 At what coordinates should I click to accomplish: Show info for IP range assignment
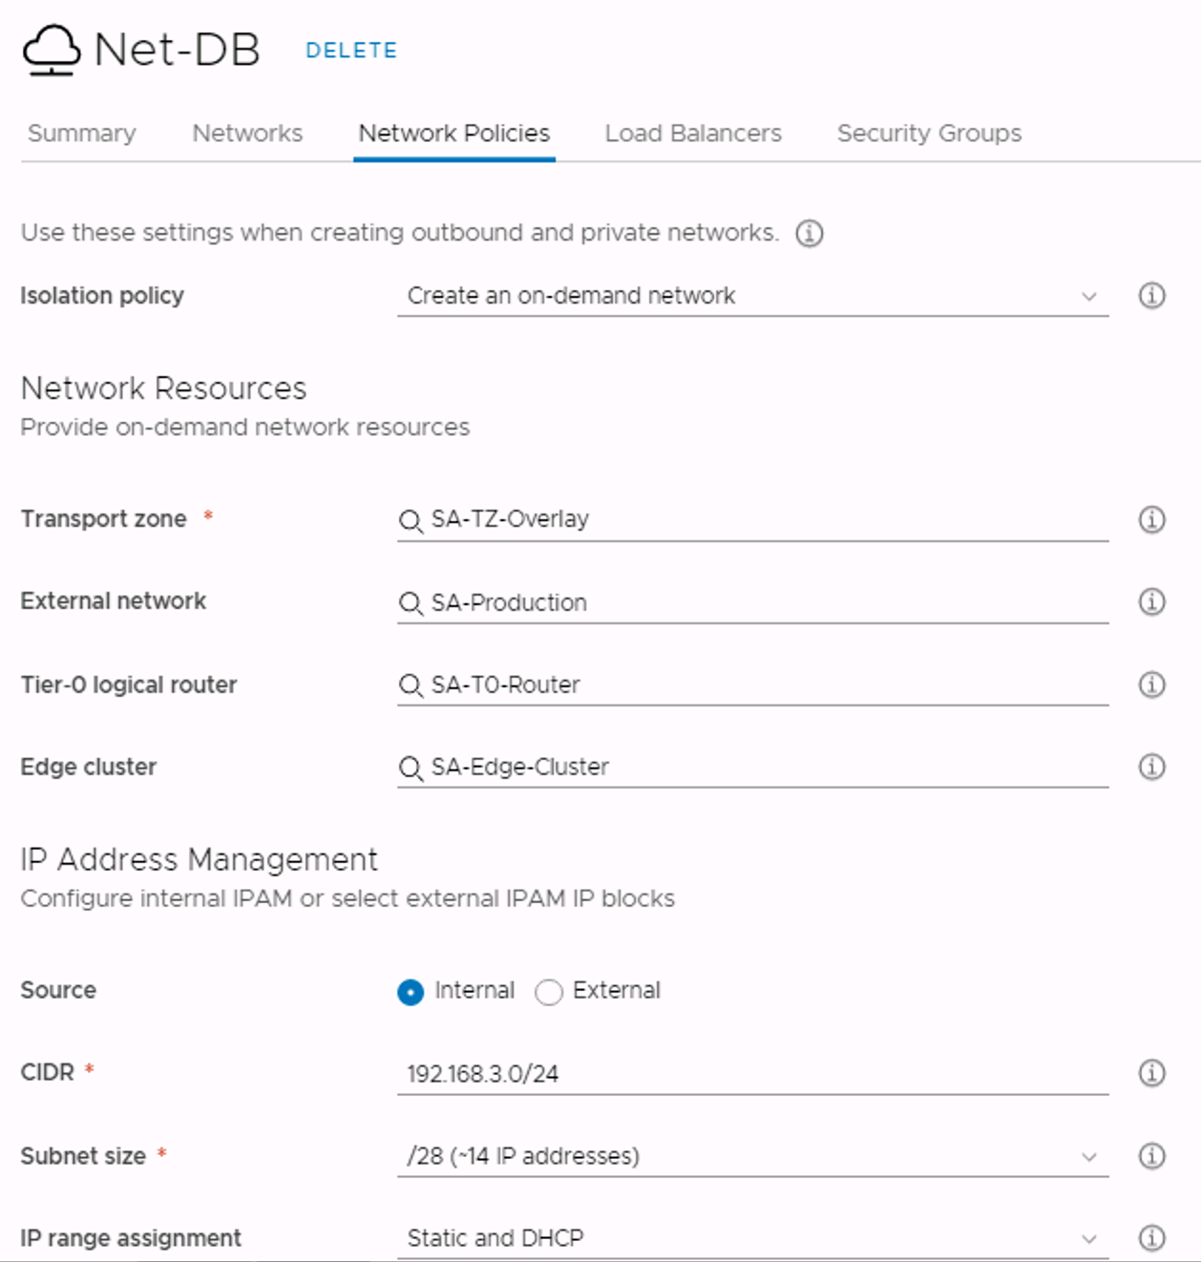[x=1151, y=1238]
